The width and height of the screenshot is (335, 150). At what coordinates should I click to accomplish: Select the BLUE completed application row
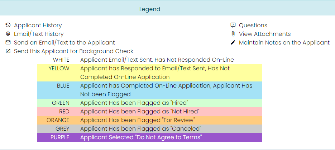pyautogui.click(x=150, y=90)
